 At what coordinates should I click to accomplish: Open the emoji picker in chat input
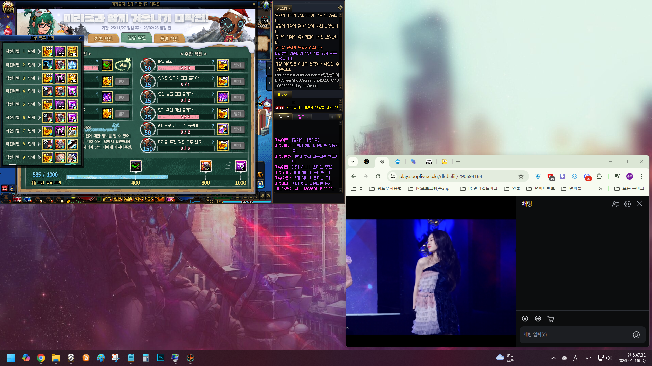tap(636, 335)
